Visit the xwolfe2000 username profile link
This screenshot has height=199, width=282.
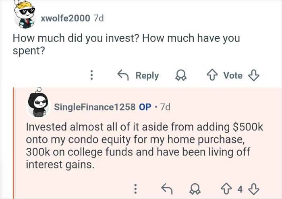pos(66,18)
